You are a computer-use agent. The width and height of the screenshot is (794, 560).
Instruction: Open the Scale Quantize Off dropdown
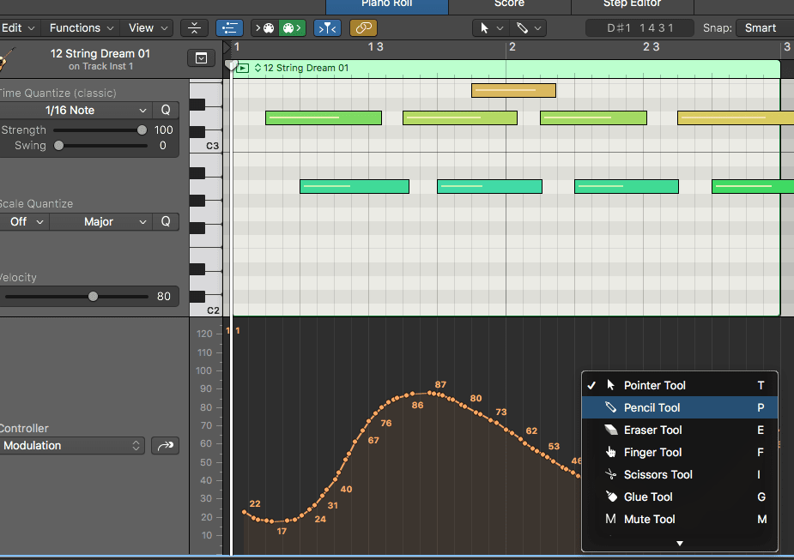(x=24, y=221)
